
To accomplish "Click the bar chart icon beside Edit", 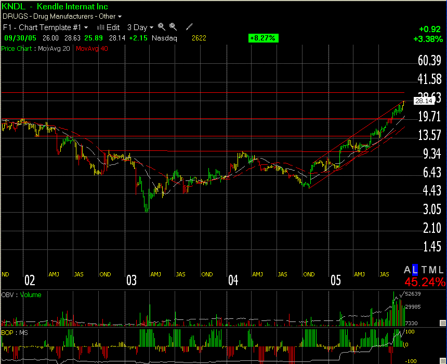I will point(101,27).
